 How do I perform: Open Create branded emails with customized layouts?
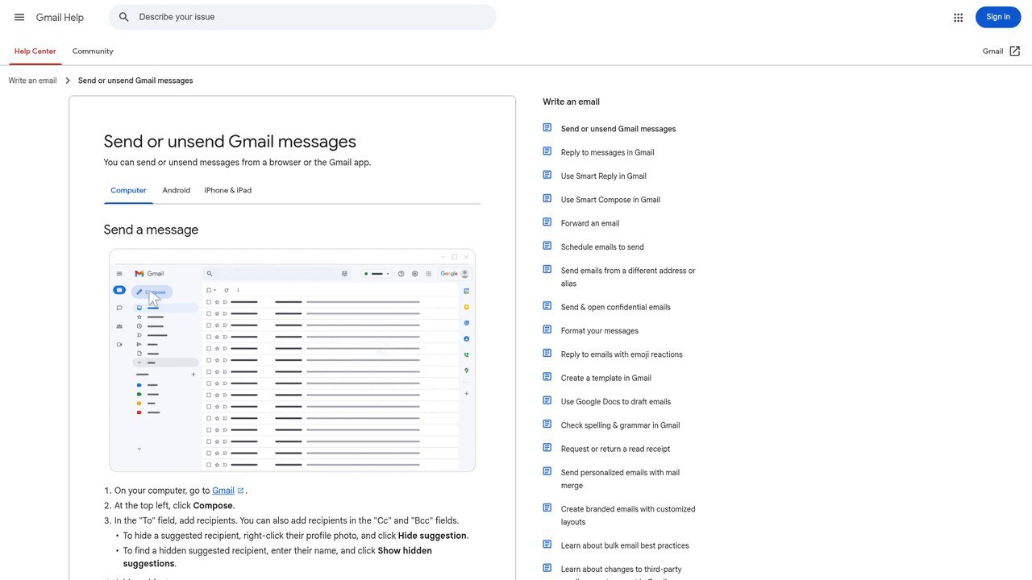coord(628,516)
